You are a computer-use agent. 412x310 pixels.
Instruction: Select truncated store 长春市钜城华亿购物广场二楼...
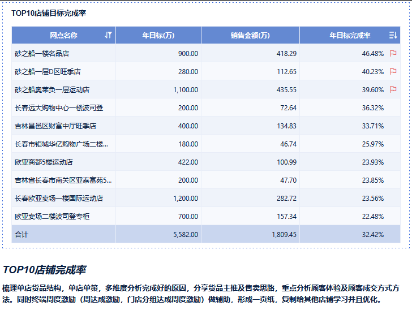[61, 144]
